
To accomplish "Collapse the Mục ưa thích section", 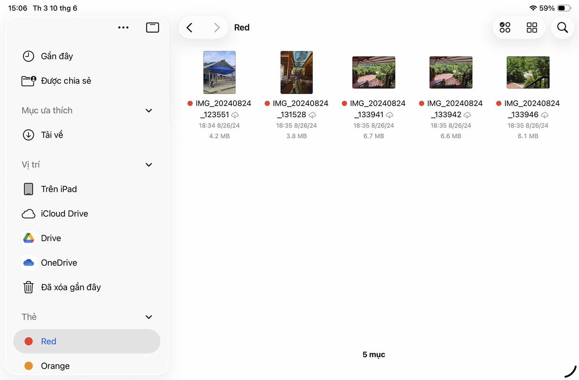I will coord(149,110).
